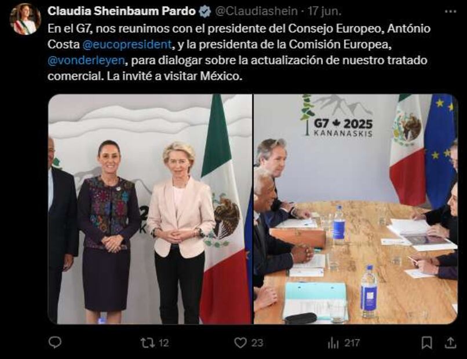Open the 17 jun. timestamp

[x=324, y=12]
